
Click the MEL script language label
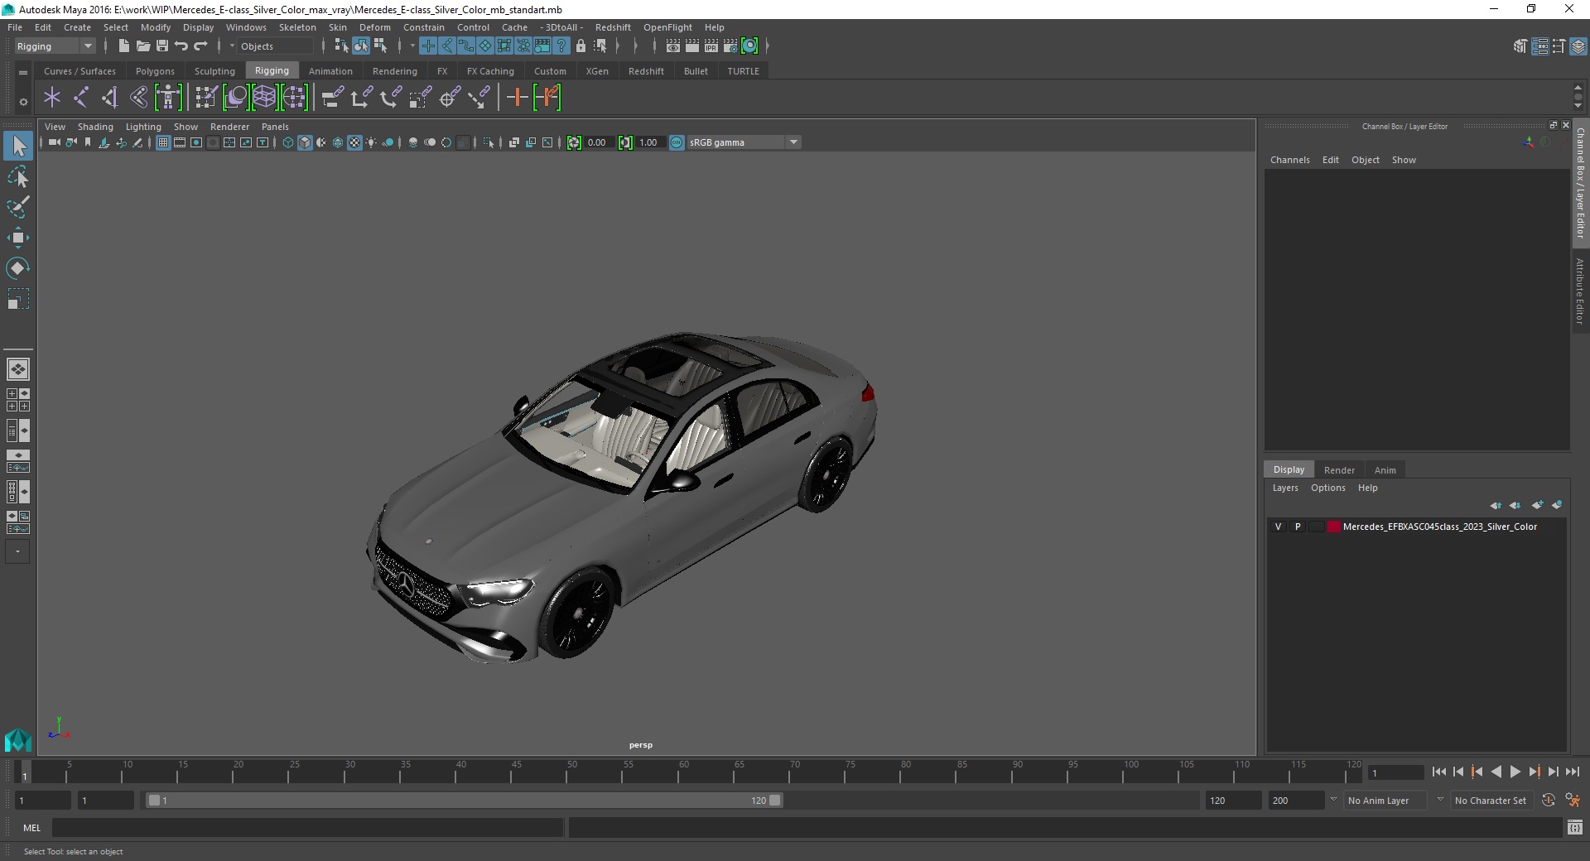(31, 827)
